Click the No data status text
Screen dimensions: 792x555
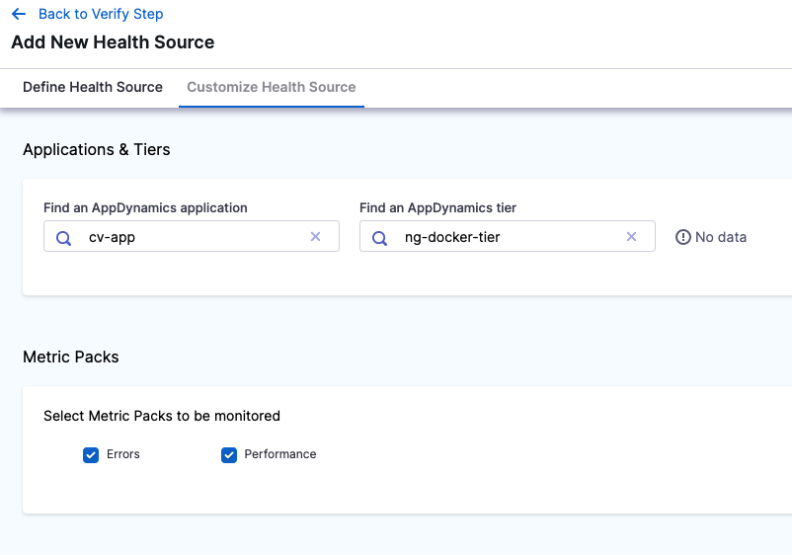(x=721, y=237)
